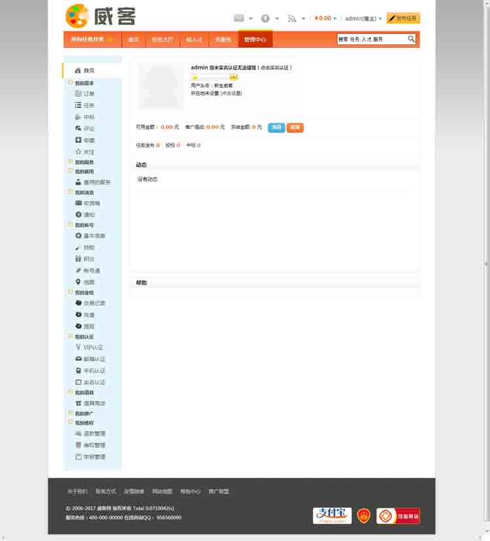The image size is (490, 541).
Task: Collapse the 我的需求 sidebar section
Action: 71,83
